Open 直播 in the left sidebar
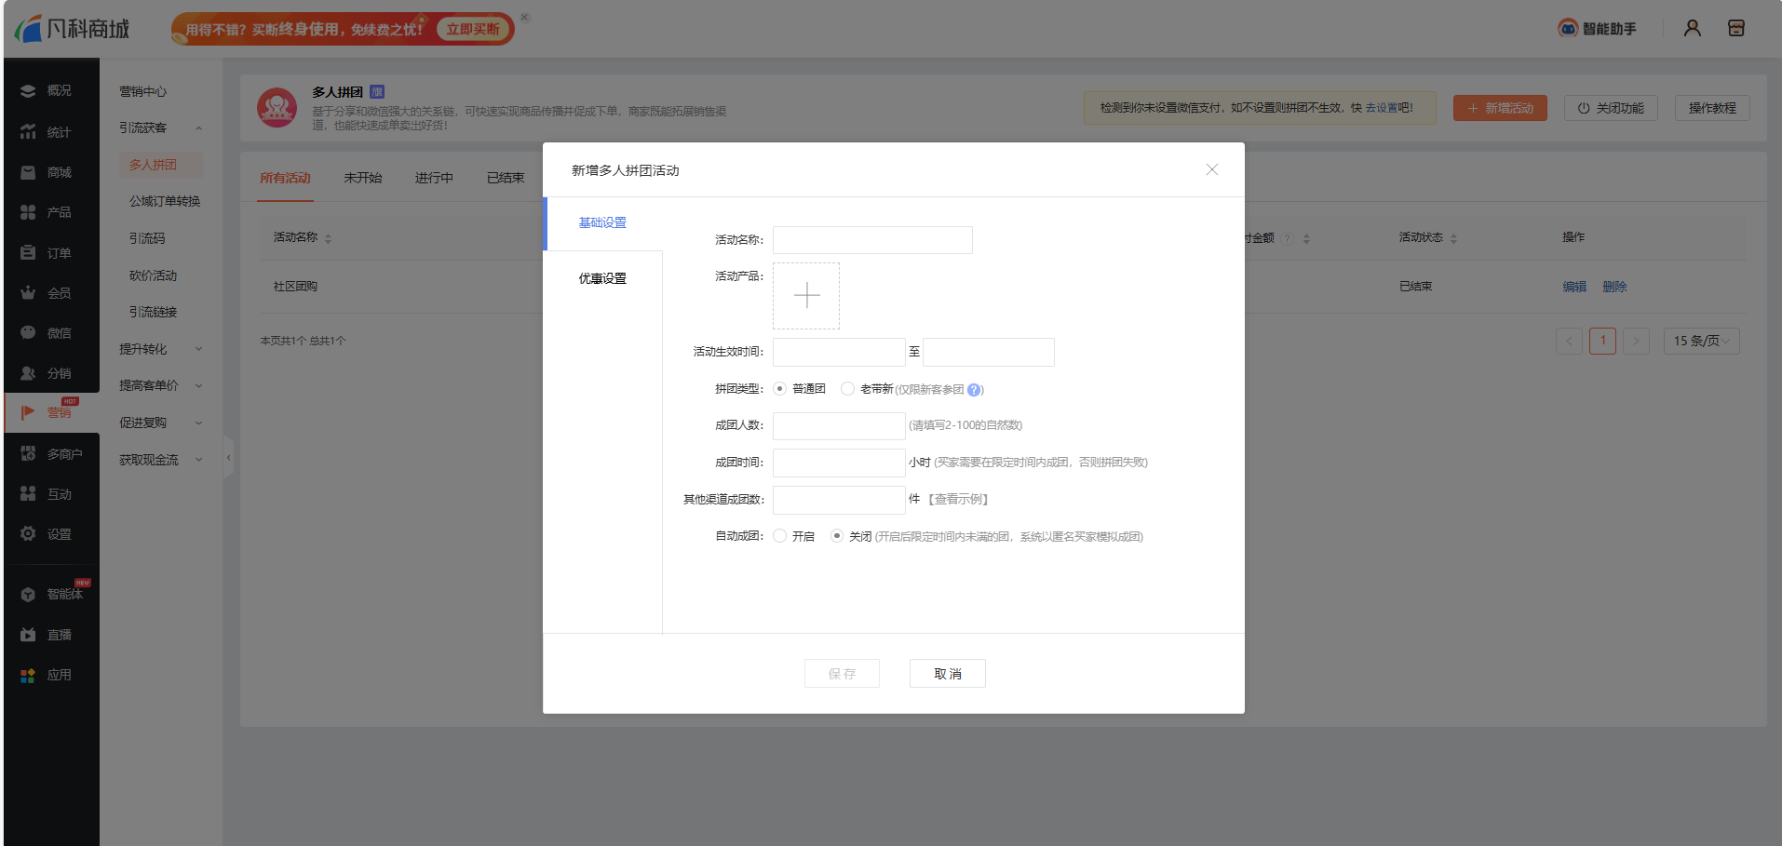The image size is (1782, 846). point(59,635)
